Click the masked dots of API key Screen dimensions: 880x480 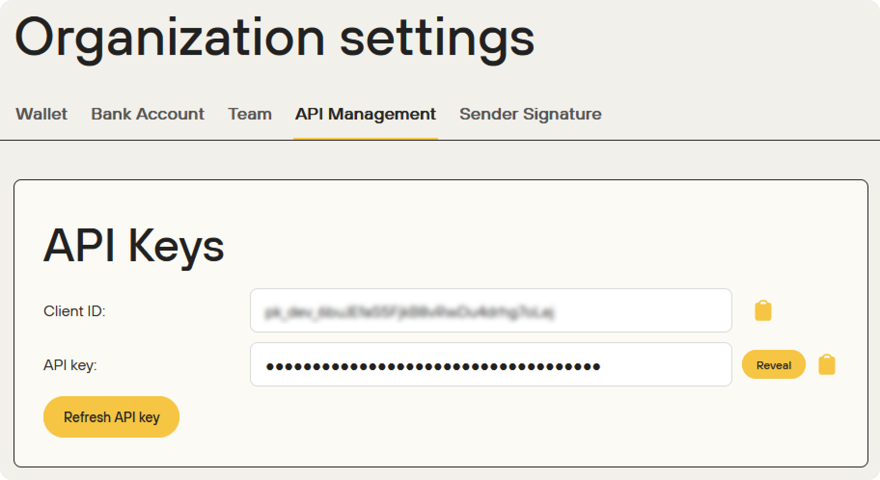click(x=433, y=367)
